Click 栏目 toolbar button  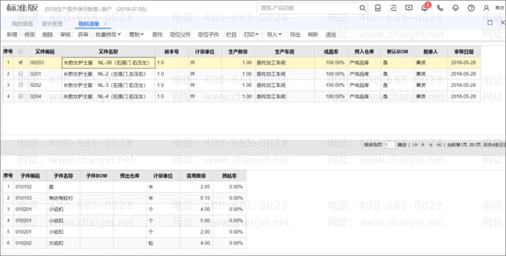pos(231,34)
